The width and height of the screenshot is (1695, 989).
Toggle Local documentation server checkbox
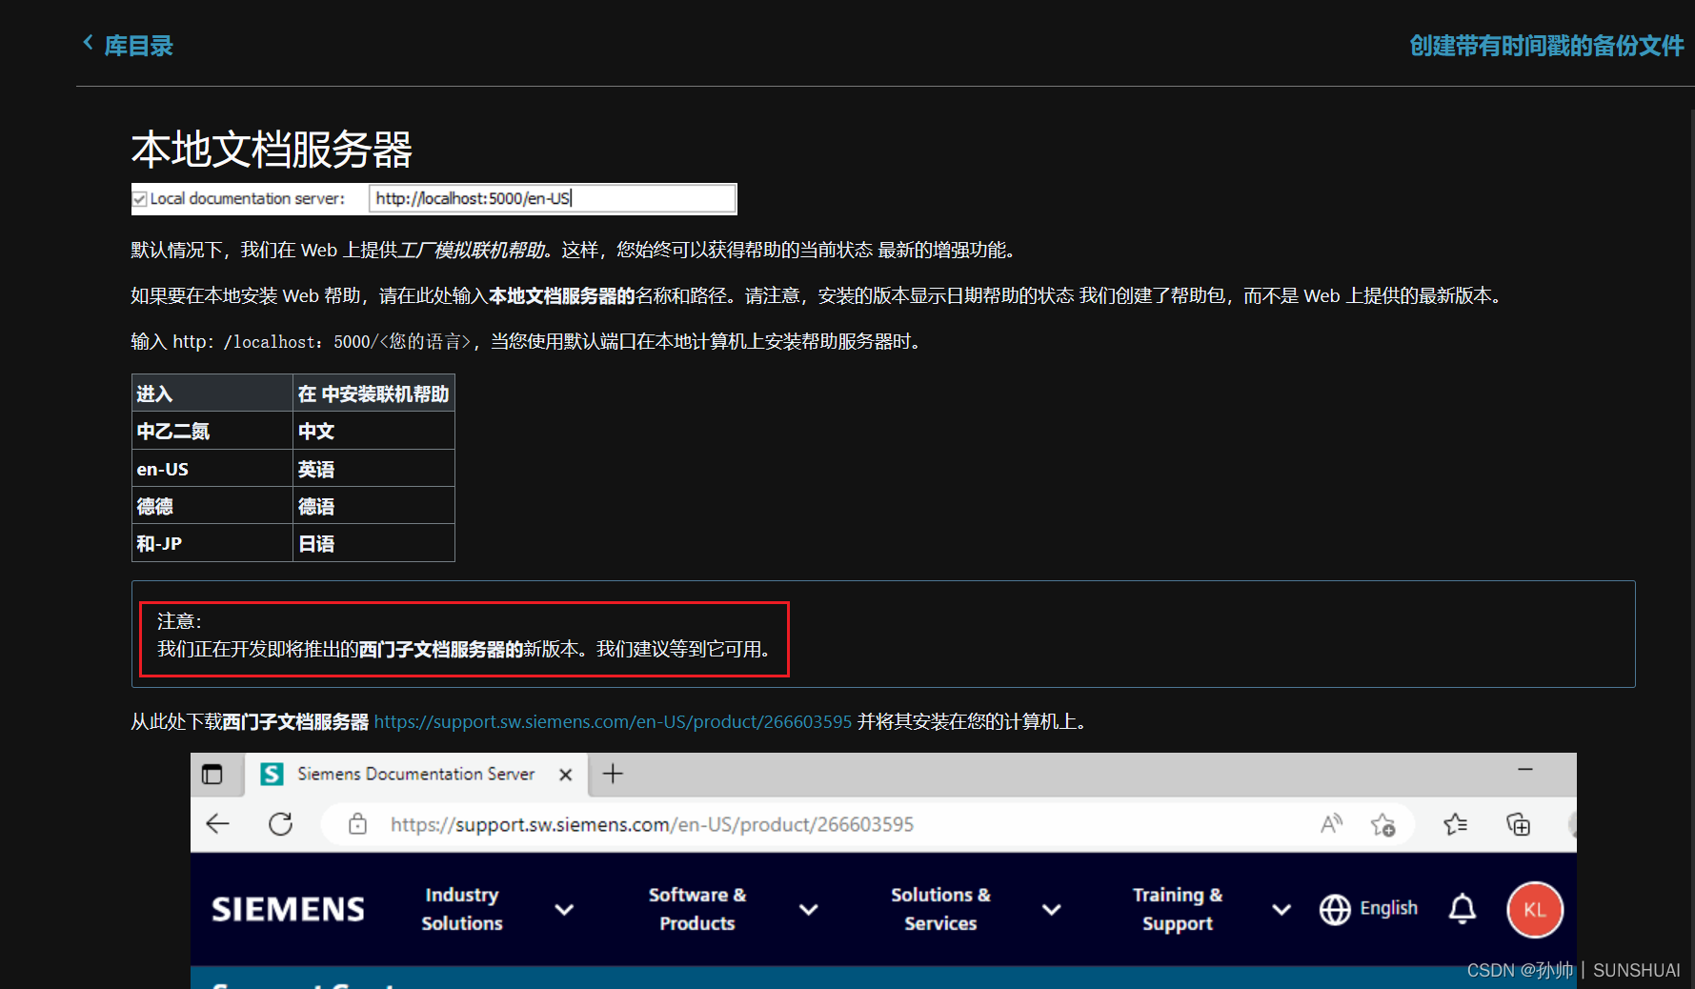[x=139, y=199]
